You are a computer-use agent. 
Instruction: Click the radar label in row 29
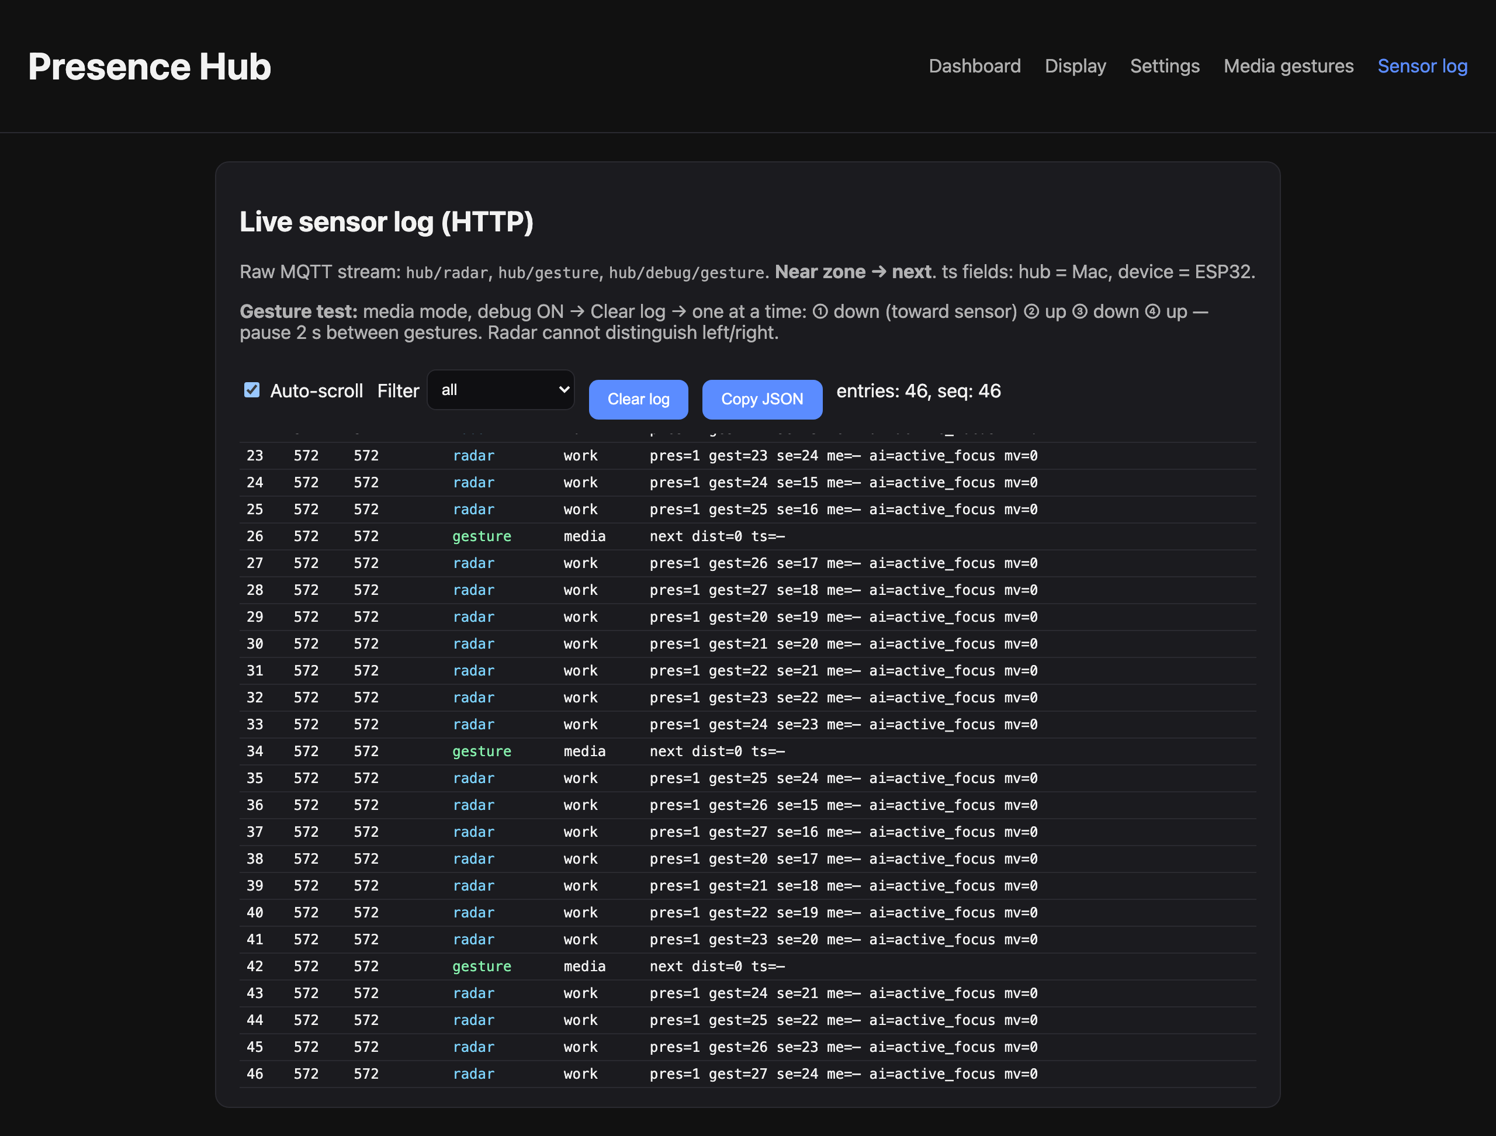click(x=473, y=617)
